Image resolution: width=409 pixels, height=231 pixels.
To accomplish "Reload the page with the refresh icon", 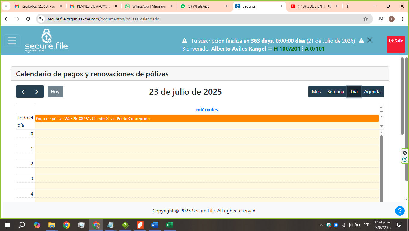I will point(28,19).
